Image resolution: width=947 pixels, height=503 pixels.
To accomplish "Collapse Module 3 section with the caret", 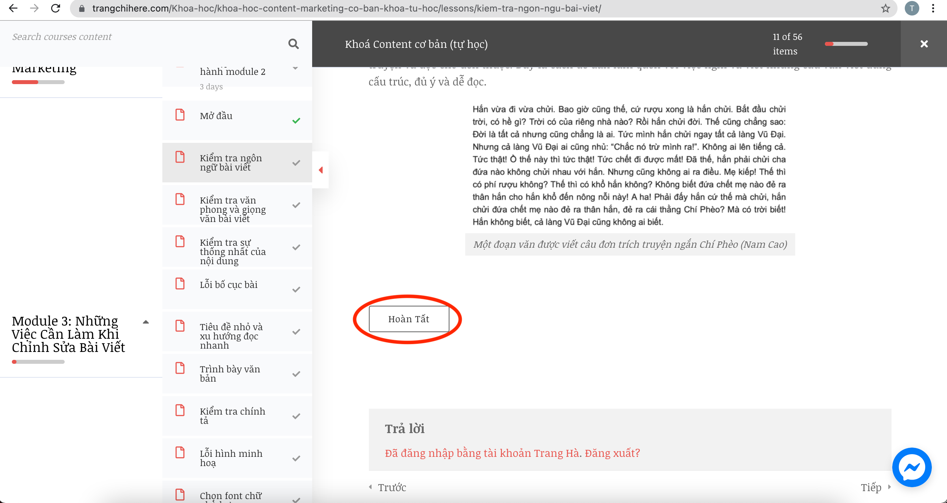I will (x=146, y=322).
